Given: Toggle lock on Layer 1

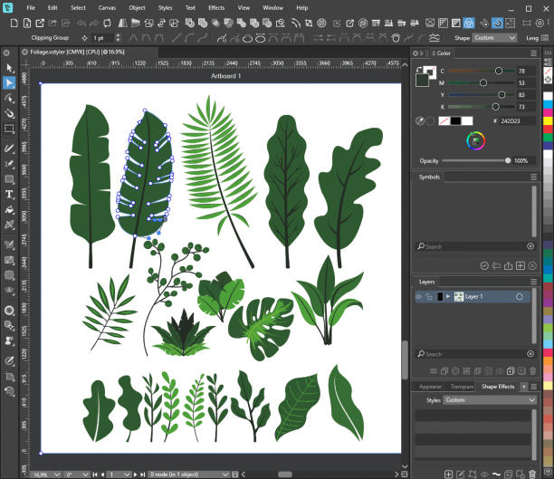Looking at the screenshot, I should pyautogui.click(x=428, y=297).
